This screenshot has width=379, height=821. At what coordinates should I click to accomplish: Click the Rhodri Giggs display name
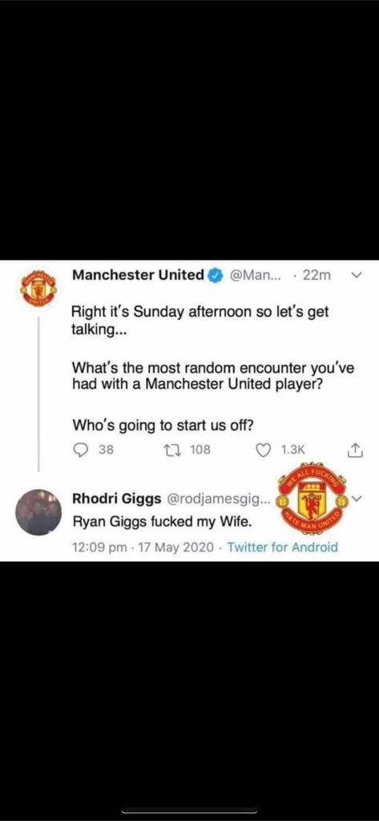click(117, 499)
